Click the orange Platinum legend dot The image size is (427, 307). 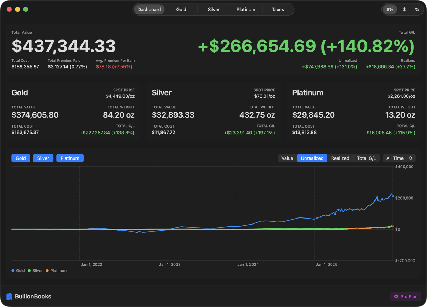click(x=47, y=271)
